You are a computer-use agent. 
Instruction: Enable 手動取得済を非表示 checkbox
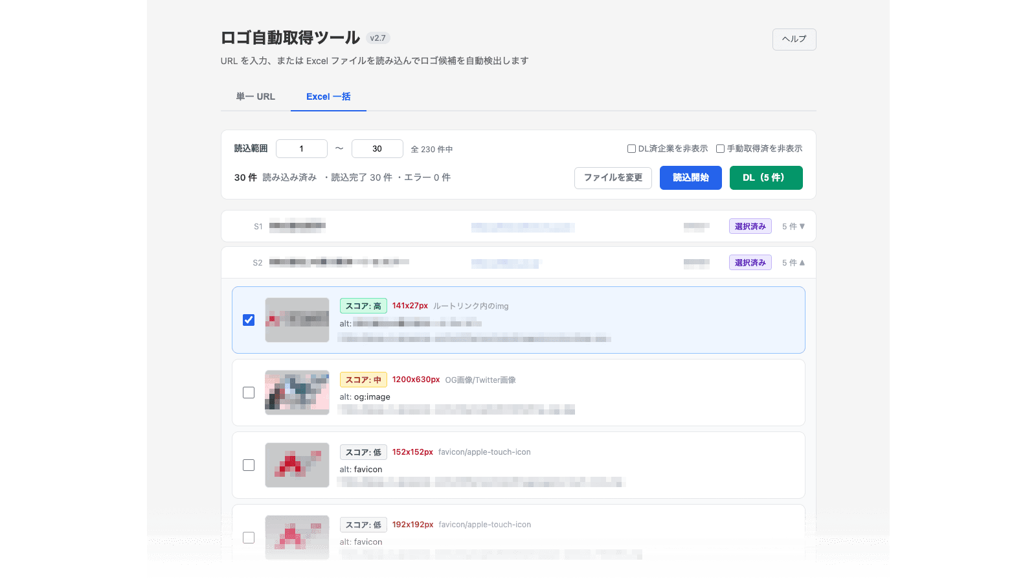click(720, 148)
